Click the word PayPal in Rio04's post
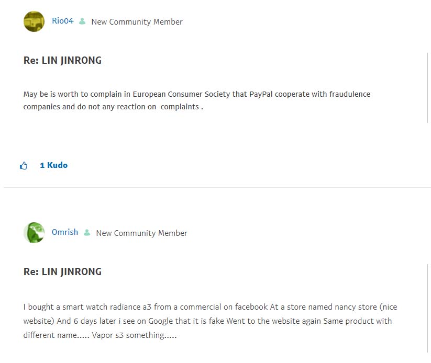The image size is (431, 363). (x=262, y=94)
